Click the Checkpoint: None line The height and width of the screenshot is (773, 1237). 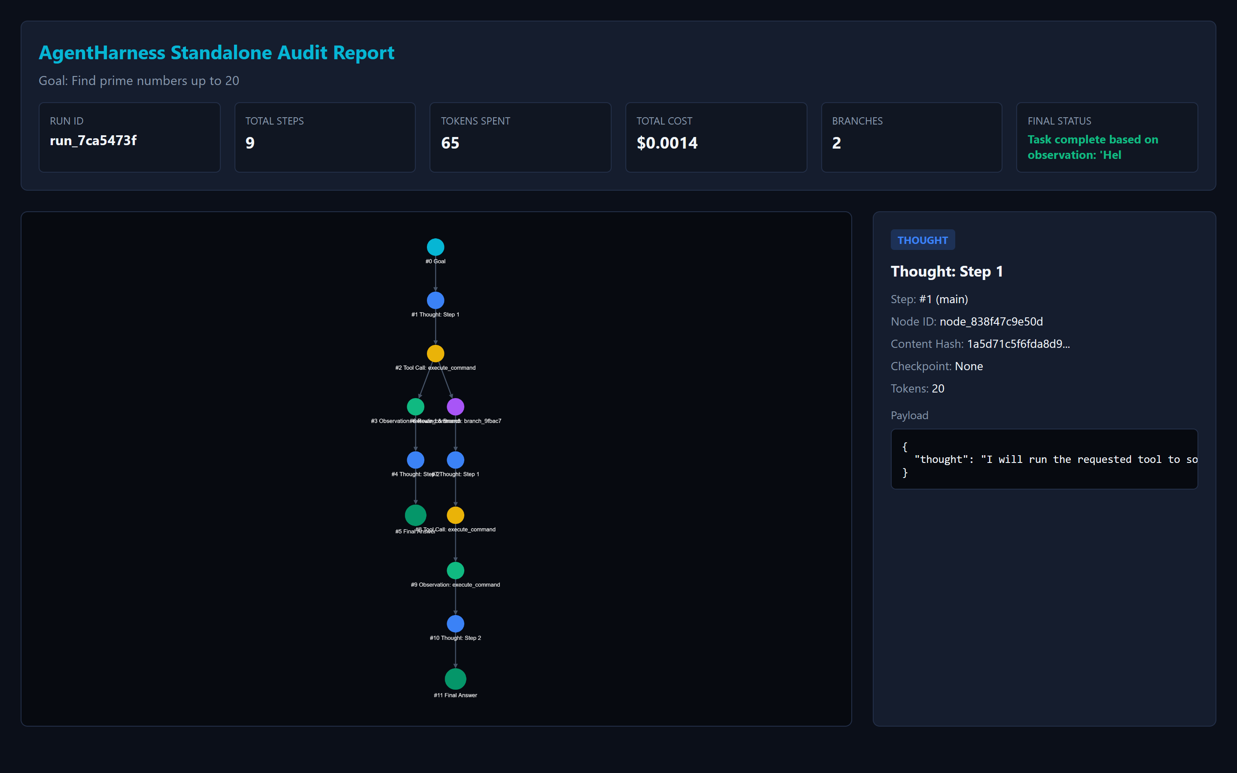click(x=936, y=366)
